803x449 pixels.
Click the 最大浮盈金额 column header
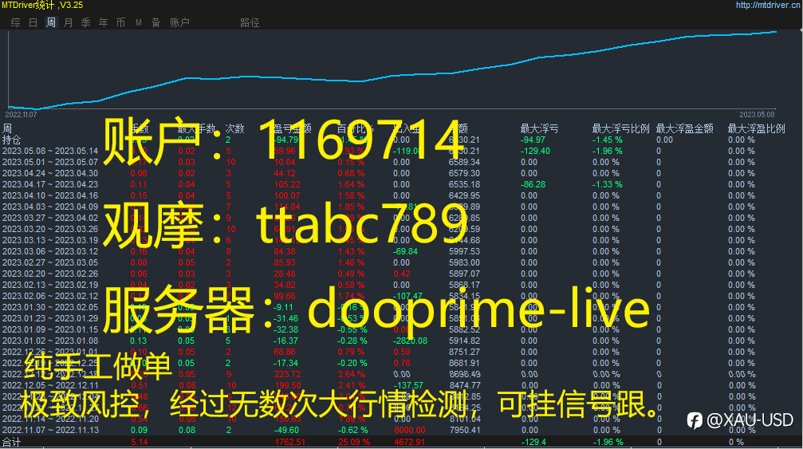pos(685,128)
